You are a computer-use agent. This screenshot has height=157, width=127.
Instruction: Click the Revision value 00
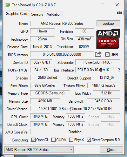(x=84, y=31)
